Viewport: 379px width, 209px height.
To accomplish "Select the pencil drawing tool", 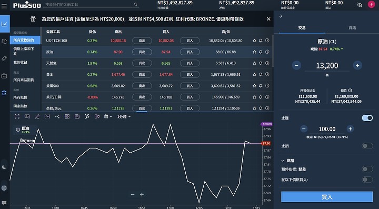I will click(x=37, y=116).
